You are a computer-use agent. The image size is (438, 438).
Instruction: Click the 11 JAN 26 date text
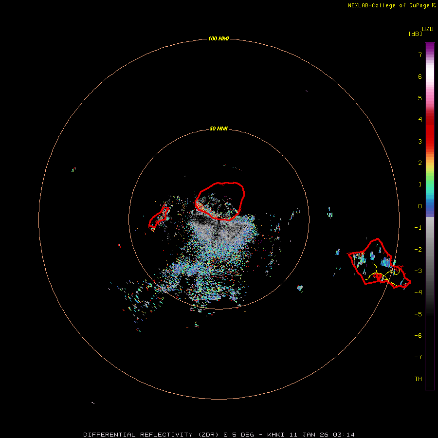pos(309,435)
